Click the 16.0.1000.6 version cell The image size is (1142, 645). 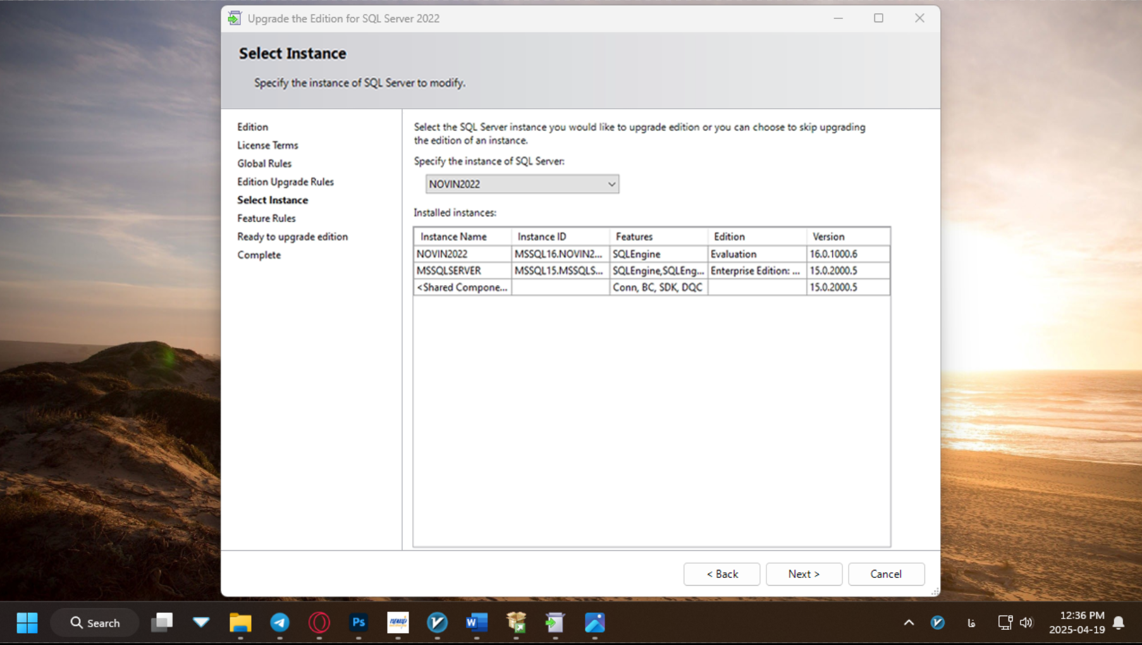pyautogui.click(x=848, y=254)
